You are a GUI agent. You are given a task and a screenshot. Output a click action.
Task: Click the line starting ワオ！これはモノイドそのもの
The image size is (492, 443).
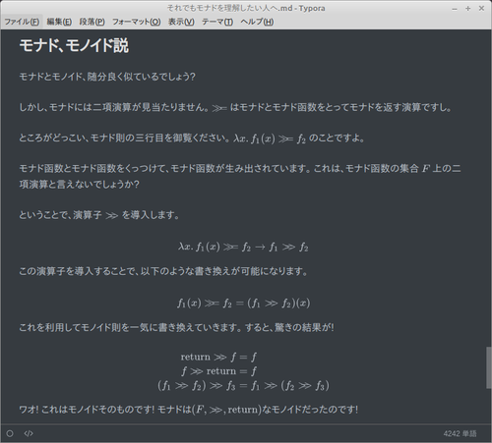click(x=189, y=410)
